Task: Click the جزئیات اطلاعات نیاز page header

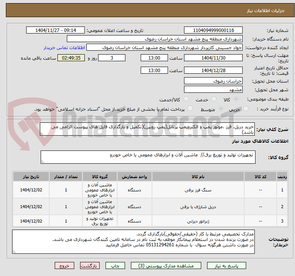Action: click(x=266, y=11)
